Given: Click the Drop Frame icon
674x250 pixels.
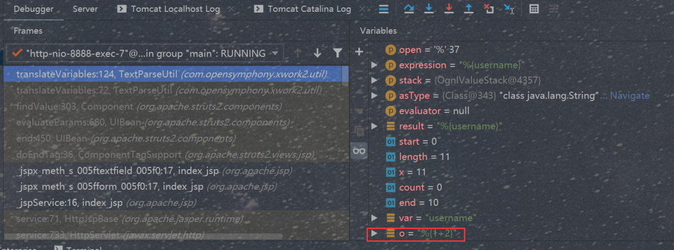Looking at the screenshot, I should click(x=489, y=9).
